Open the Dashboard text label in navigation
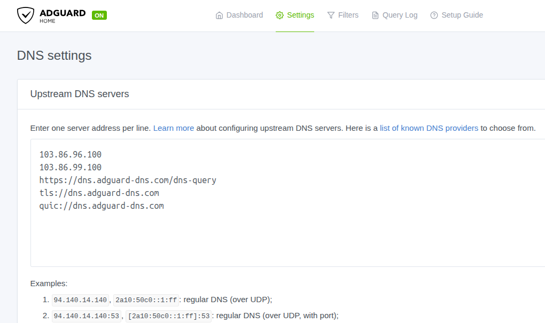Screen dimensions: 545x323 (x=245, y=15)
